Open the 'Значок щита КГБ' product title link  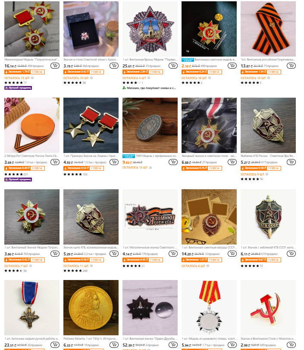[91, 248]
